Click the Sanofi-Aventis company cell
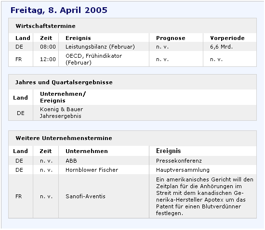This screenshot has width=265, height=230. [85, 196]
